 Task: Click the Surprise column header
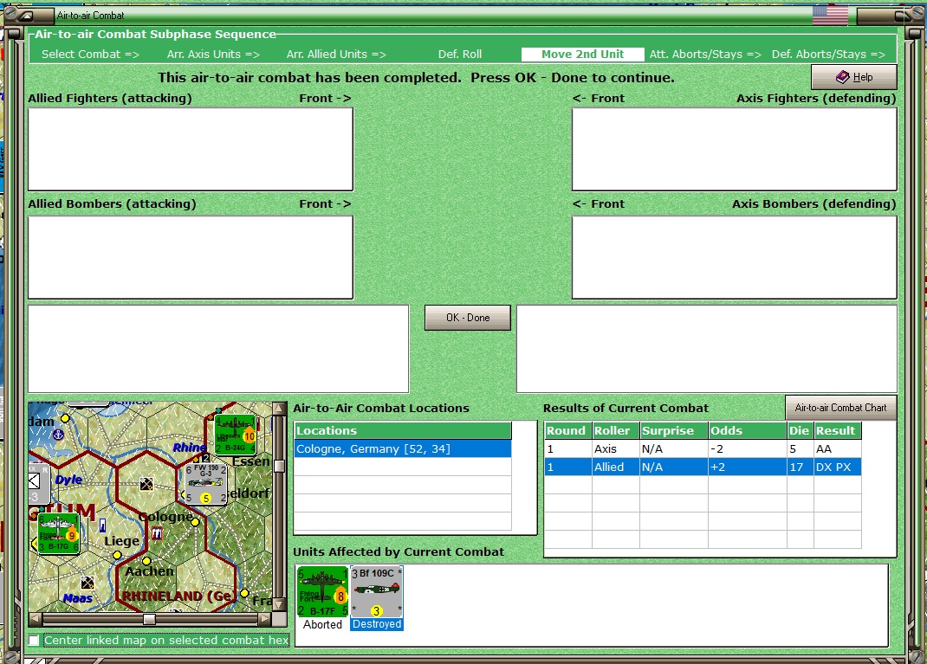point(674,430)
